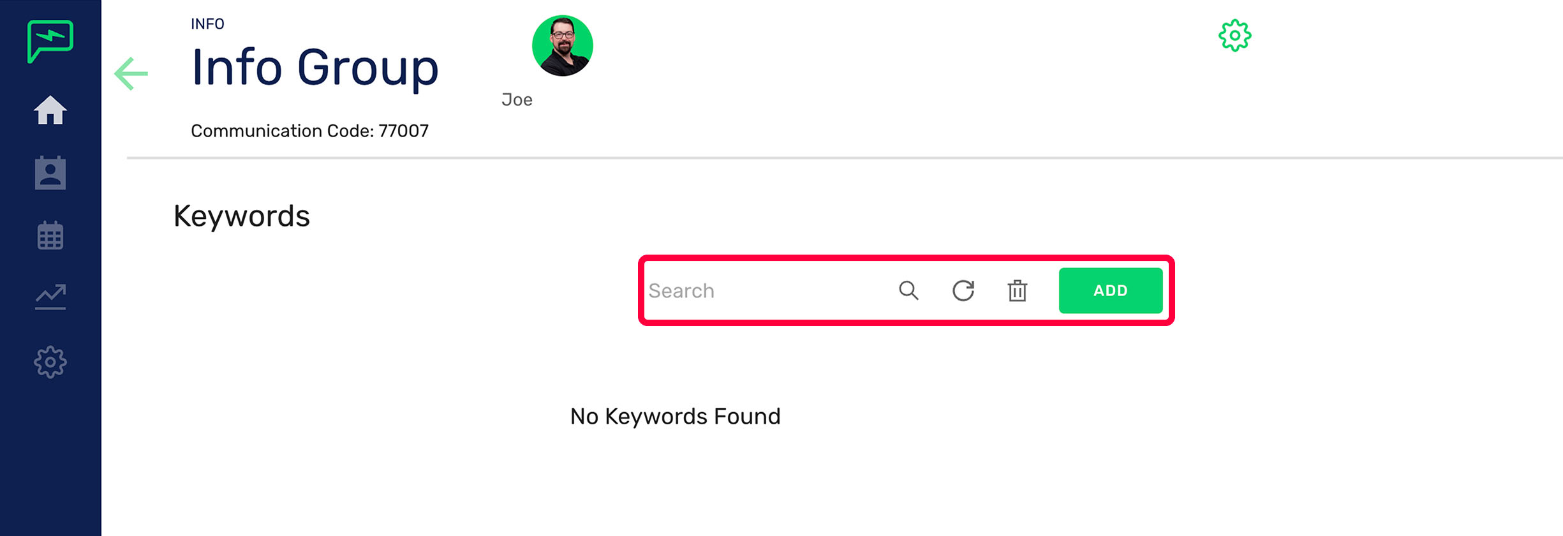The height and width of the screenshot is (536, 1563).
Task: Click the No Keywords Found message
Action: click(x=675, y=416)
